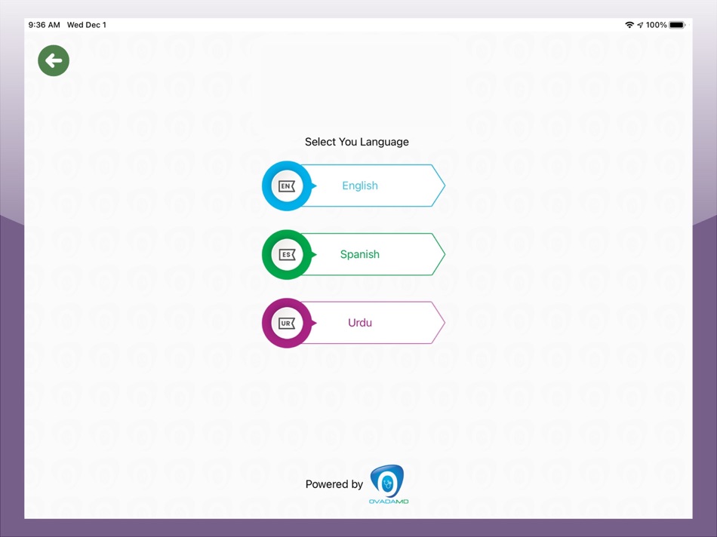The width and height of the screenshot is (717, 537).
Task: Tap the location services arrow icon
Action: click(640, 25)
